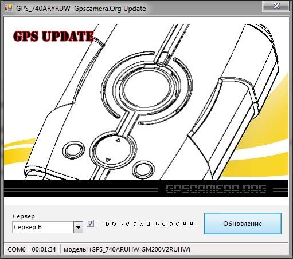Click the application icon in the title bar
This screenshot has height=259, width=293.
click(x=9, y=8)
